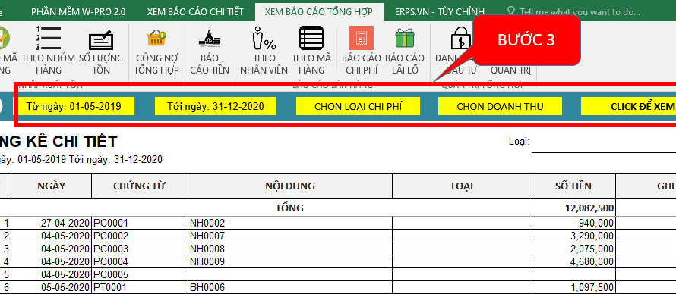Screen dimensions: 676x294
Task: Click the Tới ngày: 31-12-2020 button
Action: tap(216, 106)
